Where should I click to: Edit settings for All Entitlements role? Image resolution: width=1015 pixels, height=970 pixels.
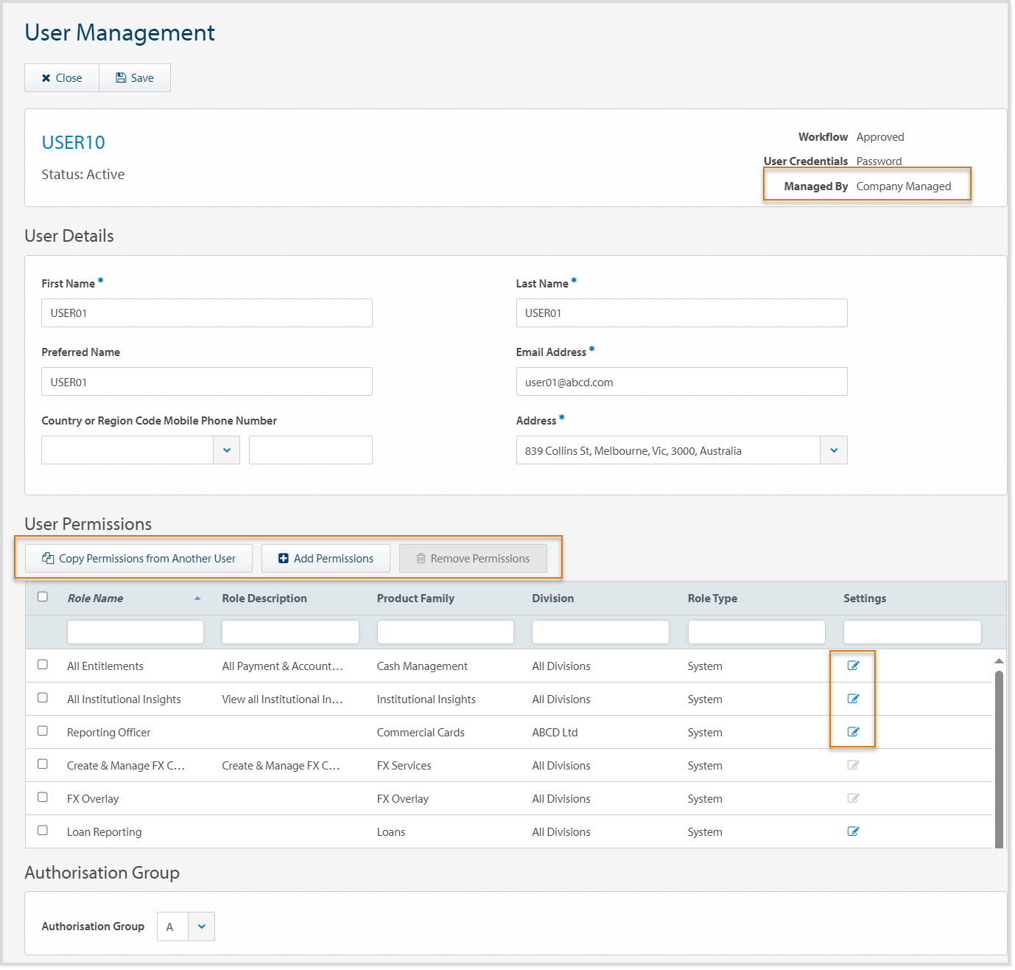[x=853, y=666]
